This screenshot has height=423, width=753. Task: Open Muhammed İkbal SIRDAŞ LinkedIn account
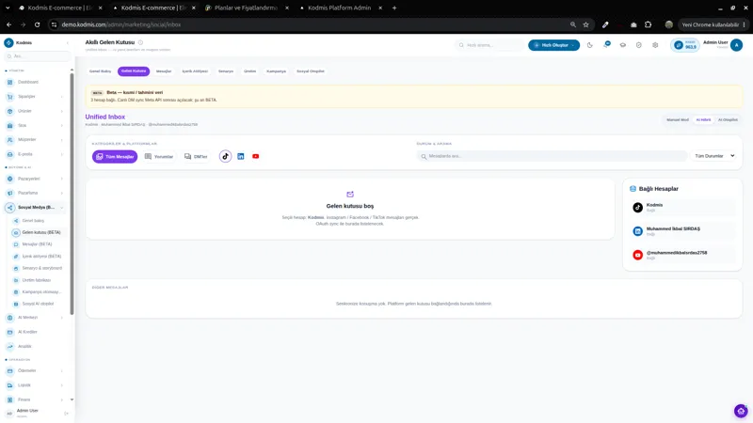[681, 231]
